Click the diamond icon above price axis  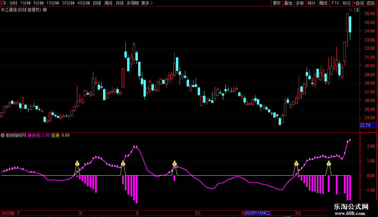coord(350,10)
